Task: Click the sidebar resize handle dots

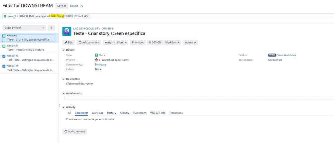Action: (x=60, y=106)
